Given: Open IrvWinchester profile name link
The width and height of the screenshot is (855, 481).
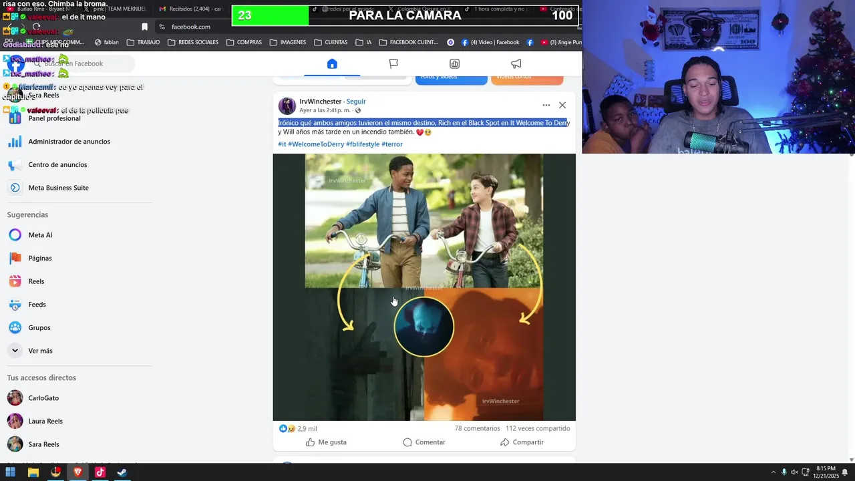Looking at the screenshot, I should click(x=320, y=102).
